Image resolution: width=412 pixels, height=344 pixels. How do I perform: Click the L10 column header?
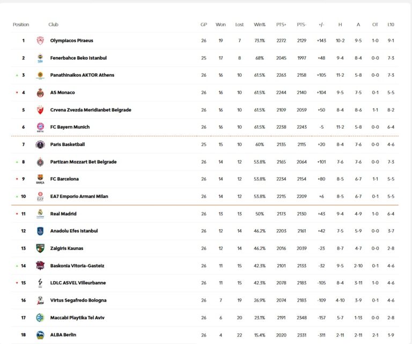coord(391,25)
